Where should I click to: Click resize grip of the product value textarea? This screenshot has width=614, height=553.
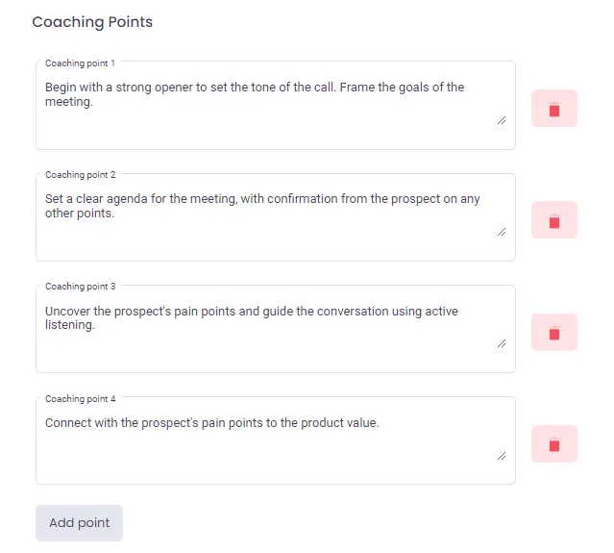pyautogui.click(x=502, y=456)
